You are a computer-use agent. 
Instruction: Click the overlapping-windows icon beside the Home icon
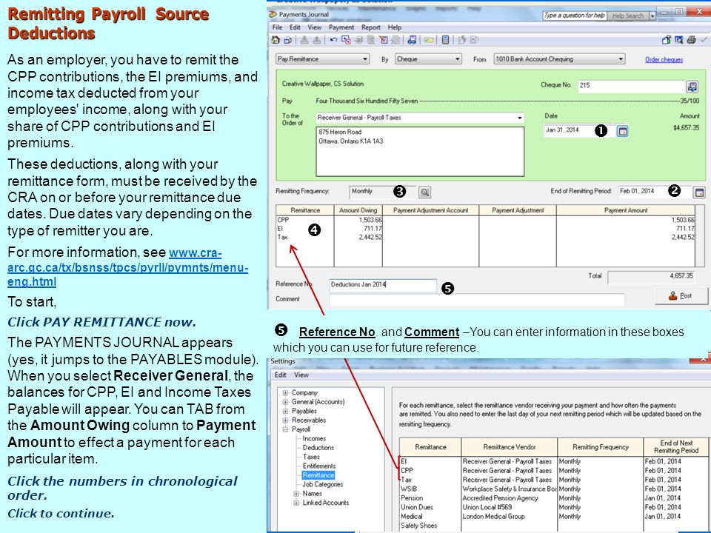(x=288, y=40)
